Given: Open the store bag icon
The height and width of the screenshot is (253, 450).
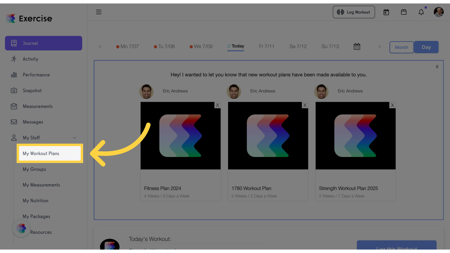Looking at the screenshot, I should (x=404, y=12).
